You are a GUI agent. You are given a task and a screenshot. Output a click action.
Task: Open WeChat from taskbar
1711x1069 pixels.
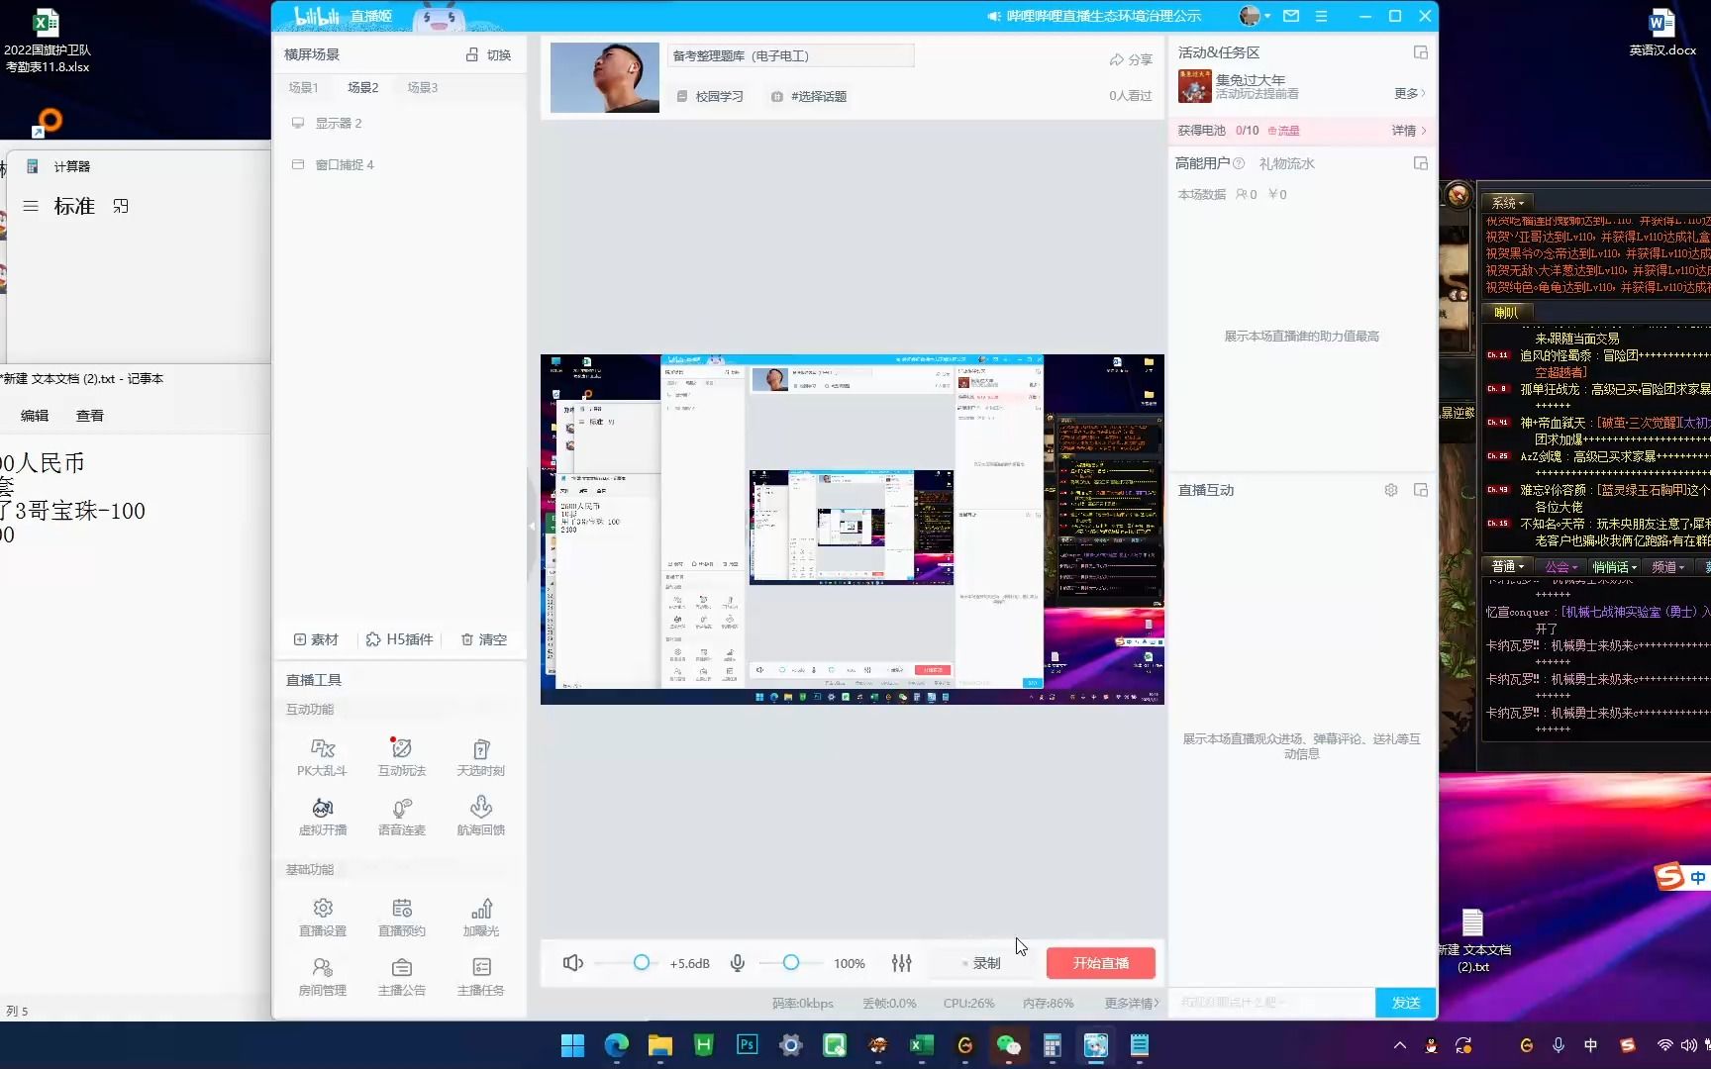coord(1008,1045)
